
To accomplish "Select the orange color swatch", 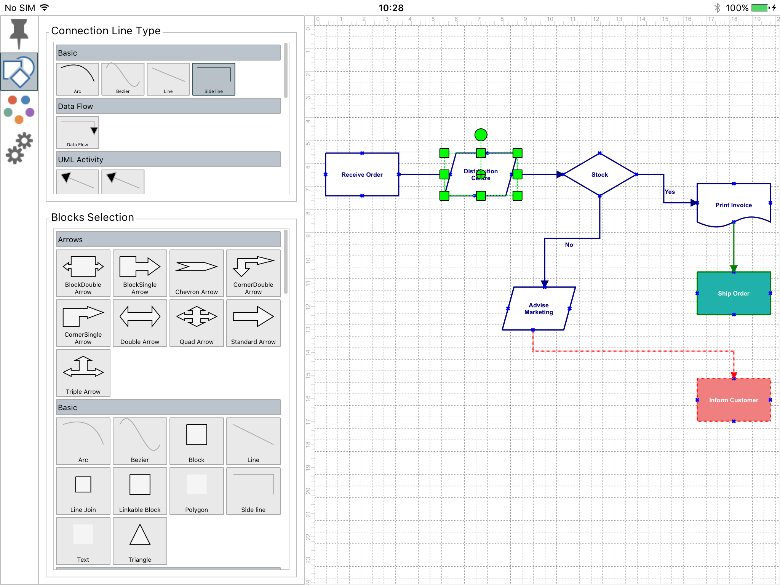I will tap(19, 120).
